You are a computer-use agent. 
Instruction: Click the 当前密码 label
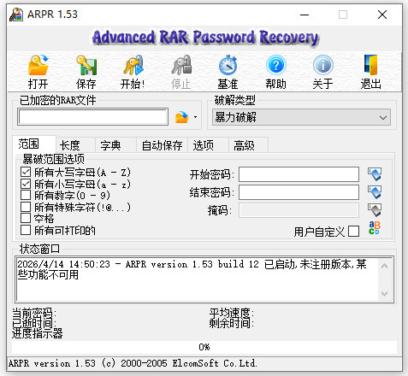click(x=34, y=313)
